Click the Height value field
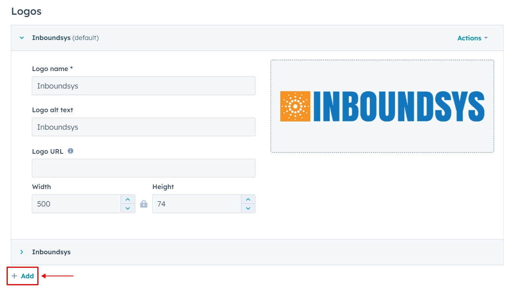 point(197,204)
